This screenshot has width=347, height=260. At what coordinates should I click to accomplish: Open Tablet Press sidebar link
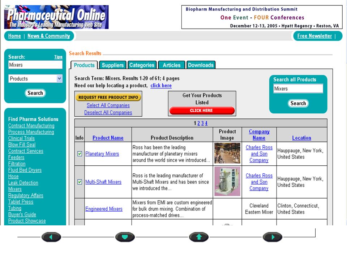point(21,202)
